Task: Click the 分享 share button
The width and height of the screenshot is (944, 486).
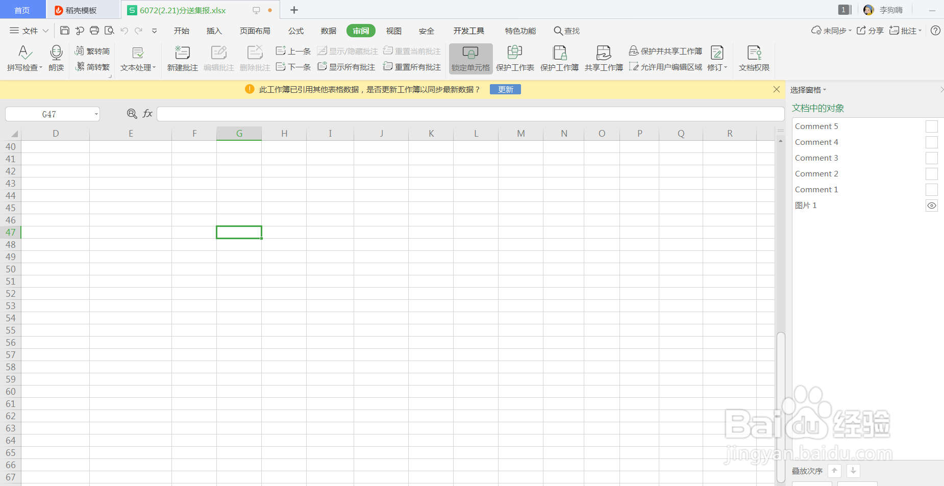Action: pos(870,31)
